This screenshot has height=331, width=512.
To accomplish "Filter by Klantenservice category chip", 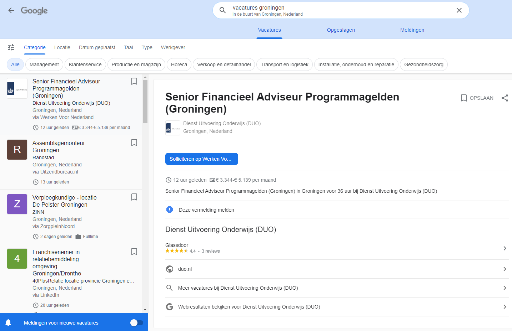I will 85,64.
